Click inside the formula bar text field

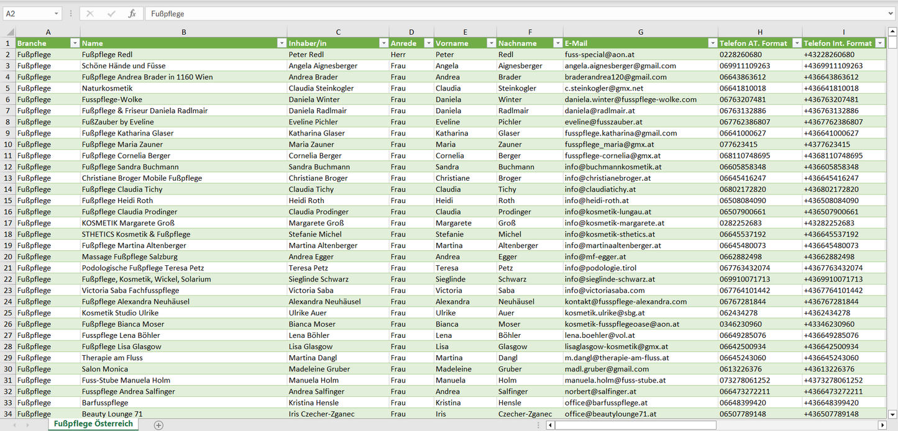pyautogui.click(x=497, y=14)
